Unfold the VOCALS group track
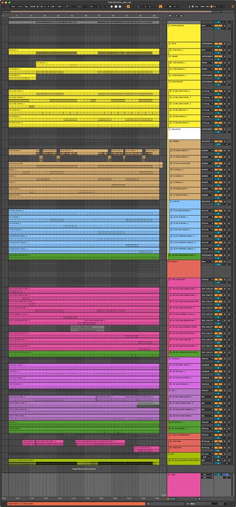Screen dimensions: 236x507 (169, 261)
